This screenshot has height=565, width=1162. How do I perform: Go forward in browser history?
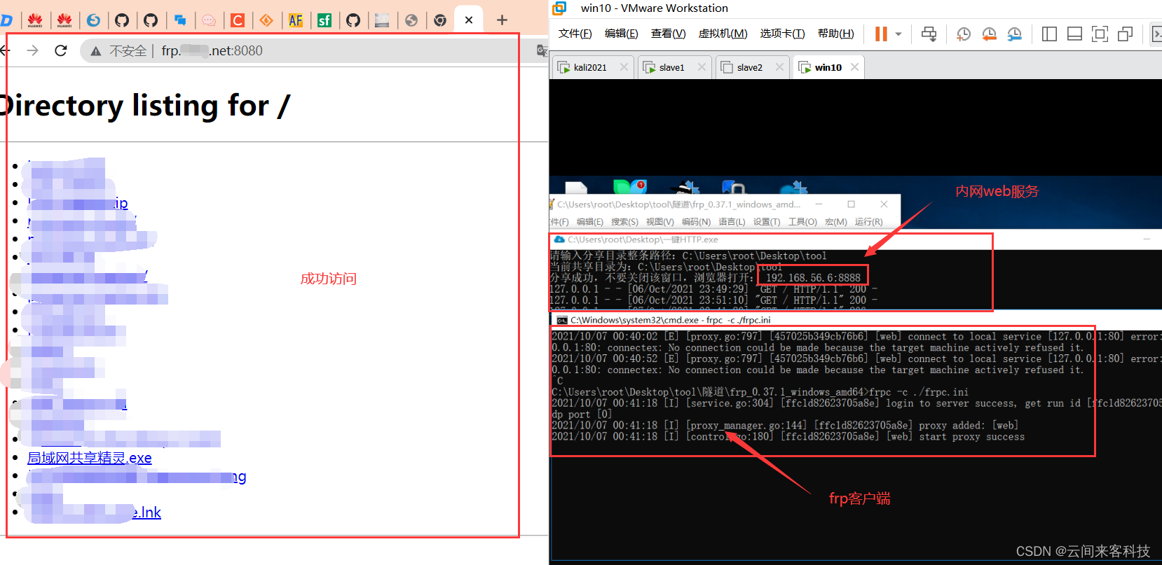pos(32,50)
